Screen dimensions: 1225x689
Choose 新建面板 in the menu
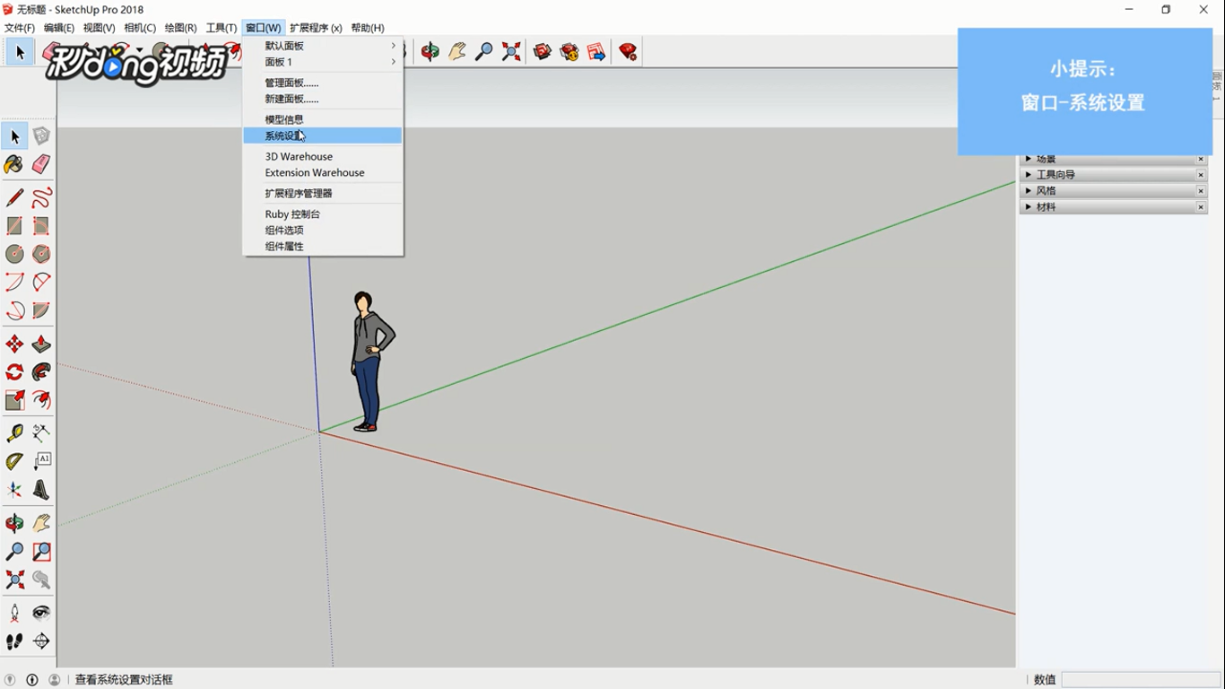pos(323,99)
